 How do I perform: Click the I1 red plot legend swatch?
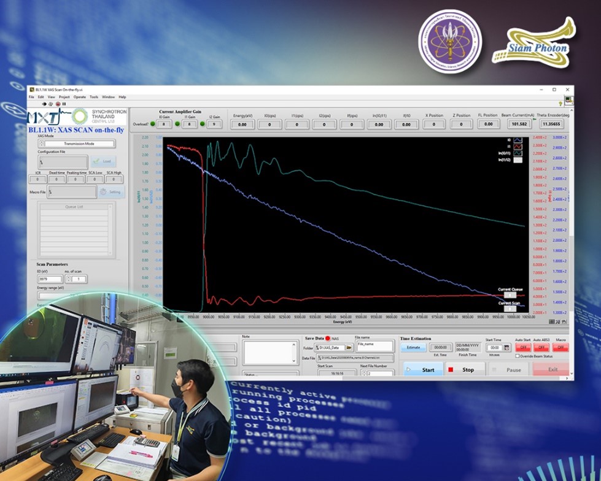518,147
